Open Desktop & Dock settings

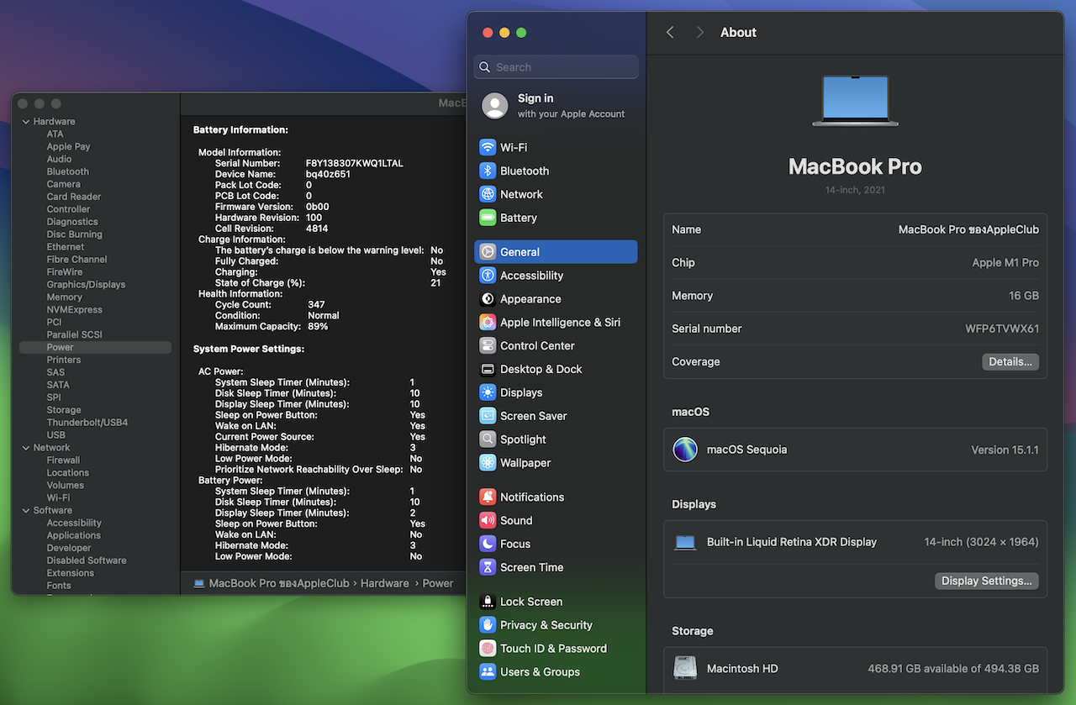556,370
